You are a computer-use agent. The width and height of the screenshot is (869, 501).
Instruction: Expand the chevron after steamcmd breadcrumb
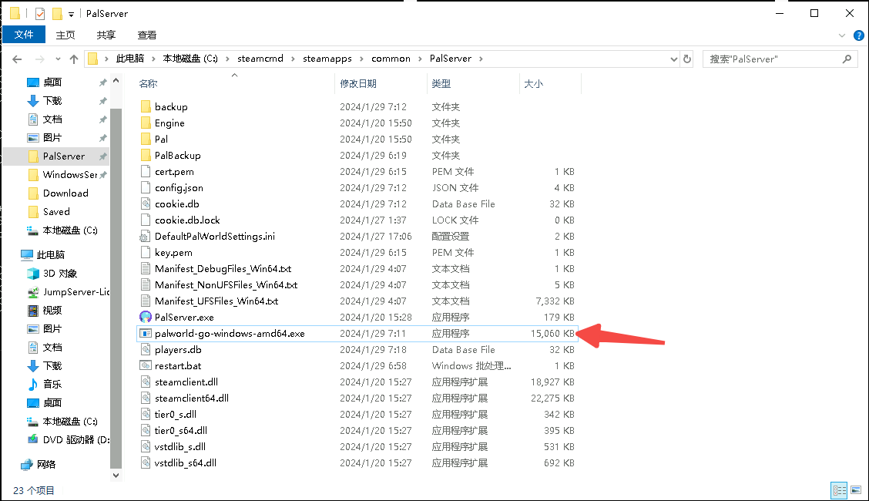293,59
